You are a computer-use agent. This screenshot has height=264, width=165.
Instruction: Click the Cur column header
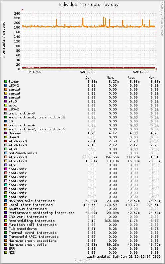tap(89, 78)
